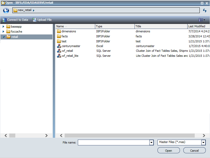The image size is (210, 158).
Task: Click the tree pane horizontal scrollbar thumb
Action: pyautogui.click(x=12, y=136)
